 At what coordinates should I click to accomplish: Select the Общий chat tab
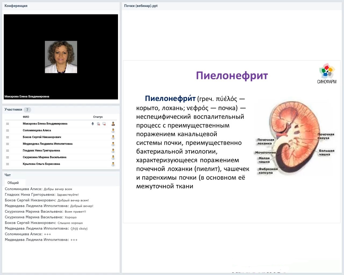(x=13, y=183)
